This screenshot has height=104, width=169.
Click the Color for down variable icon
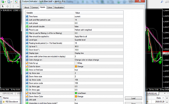pos(27,66)
